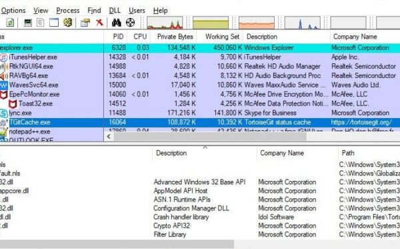Sort processes by PID column header
The height and width of the screenshot is (249, 400).
point(116,37)
